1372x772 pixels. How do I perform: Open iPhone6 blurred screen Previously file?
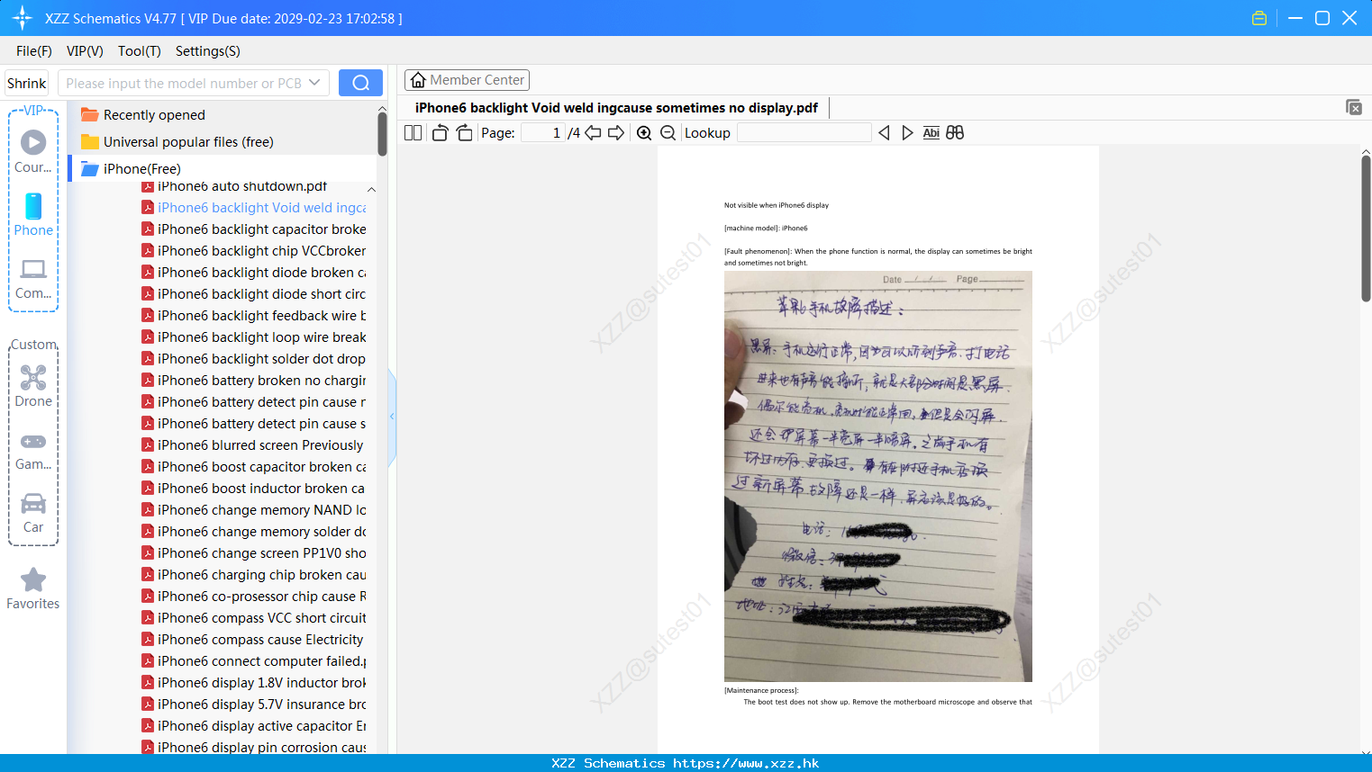click(x=253, y=445)
